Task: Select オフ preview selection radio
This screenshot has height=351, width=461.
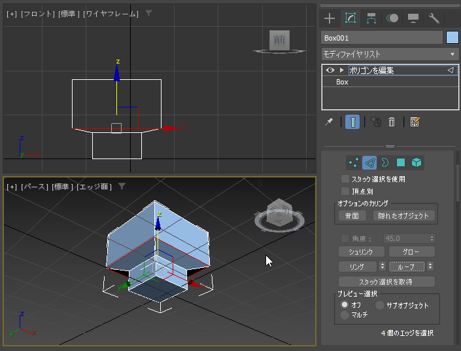Action: point(345,305)
